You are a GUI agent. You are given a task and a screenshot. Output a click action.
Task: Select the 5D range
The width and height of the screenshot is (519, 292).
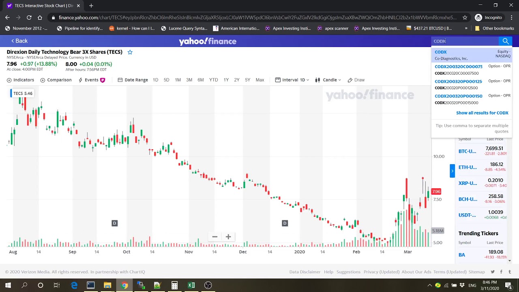point(166,80)
